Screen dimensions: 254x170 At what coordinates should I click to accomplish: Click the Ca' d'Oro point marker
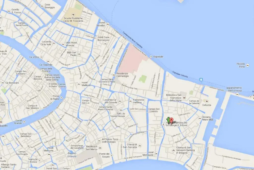(x=41, y=57)
